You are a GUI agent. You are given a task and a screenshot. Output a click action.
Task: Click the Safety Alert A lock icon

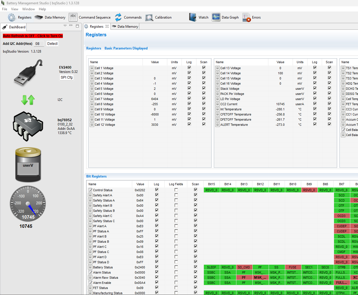(90, 195)
